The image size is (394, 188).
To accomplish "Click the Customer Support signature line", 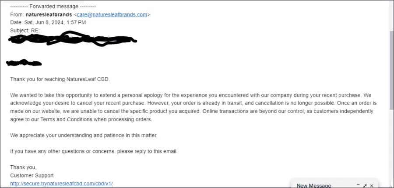I will tap(32, 175).
